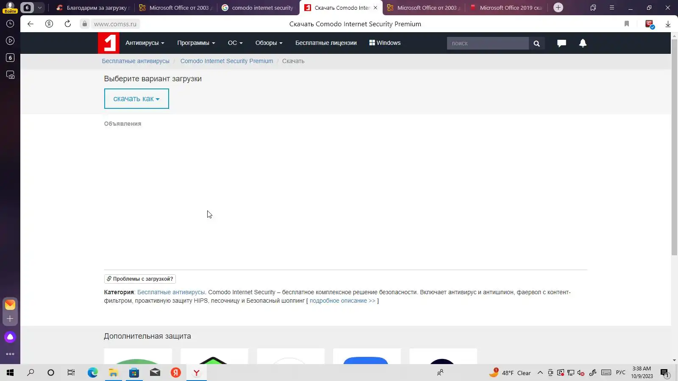Image resolution: width=678 pixels, height=381 pixels.
Task: Click the site search input field
Action: tap(488, 43)
